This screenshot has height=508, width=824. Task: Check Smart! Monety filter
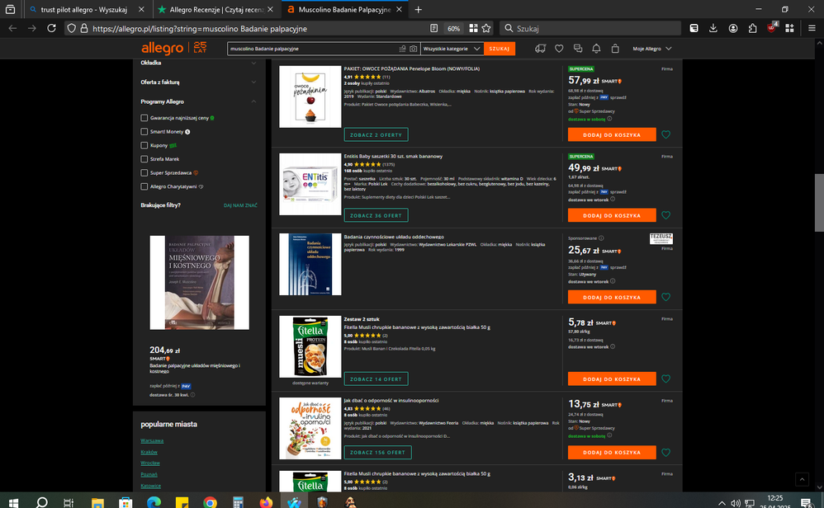click(x=144, y=132)
